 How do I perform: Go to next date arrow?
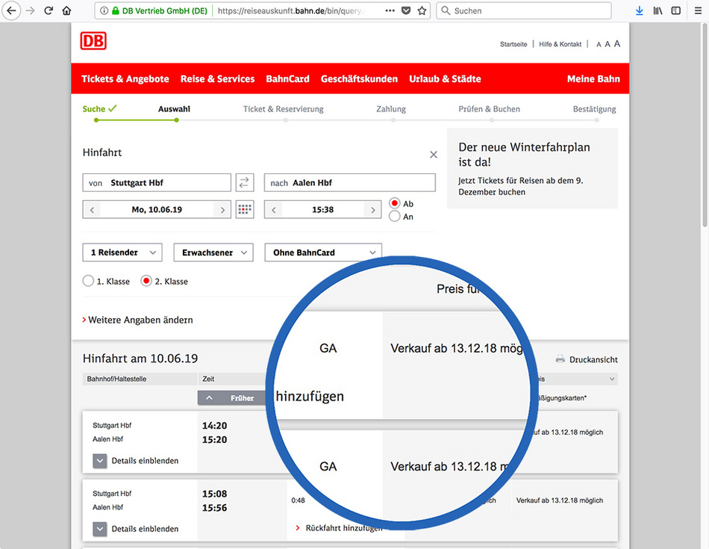(x=222, y=210)
